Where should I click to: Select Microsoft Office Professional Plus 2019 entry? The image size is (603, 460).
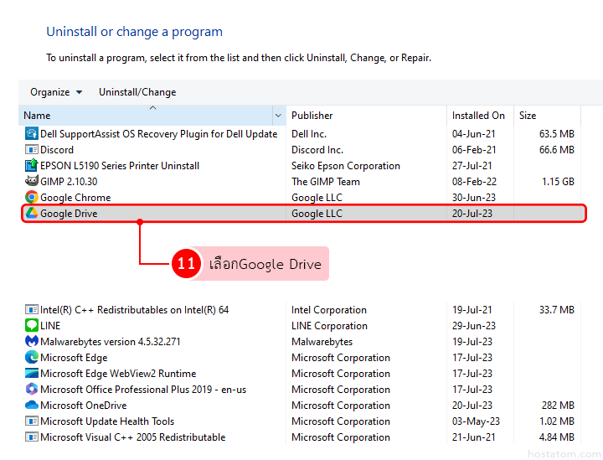pyautogui.click(x=143, y=390)
